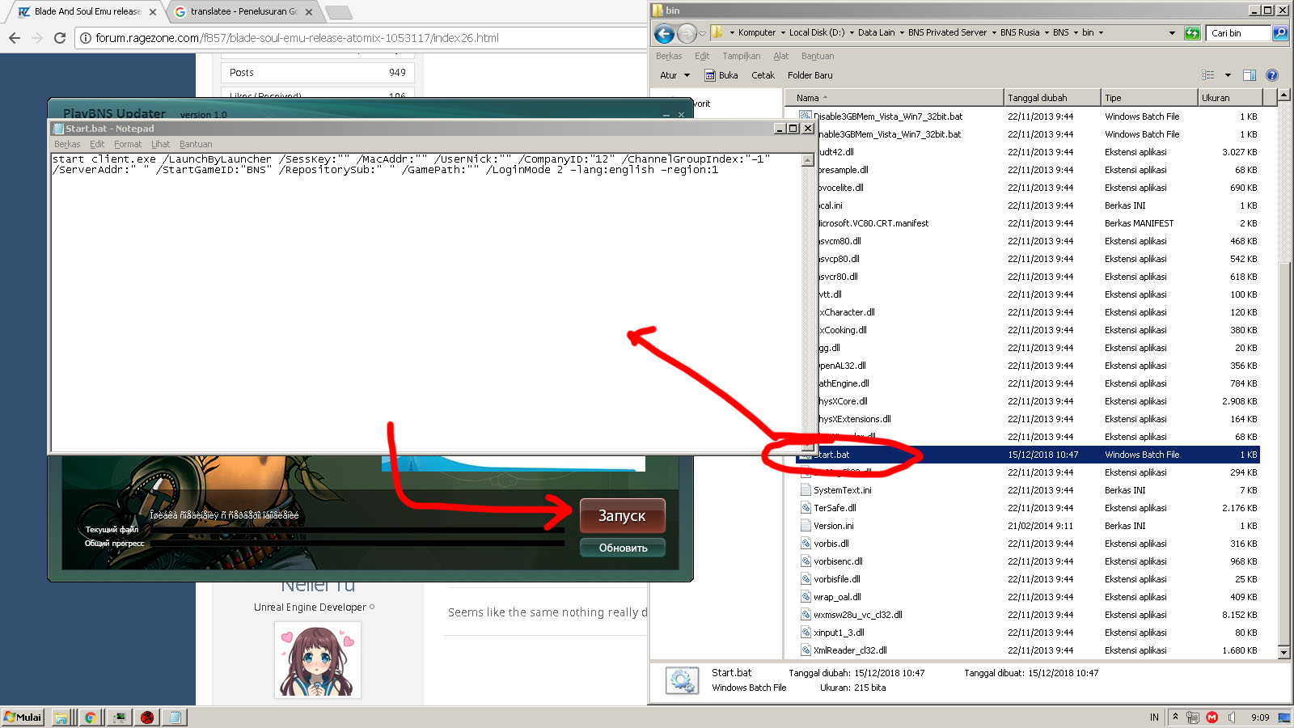Close the Blade And Soul Emu tab
Image resolution: width=1294 pixels, height=728 pixels.
[x=153, y=12]
